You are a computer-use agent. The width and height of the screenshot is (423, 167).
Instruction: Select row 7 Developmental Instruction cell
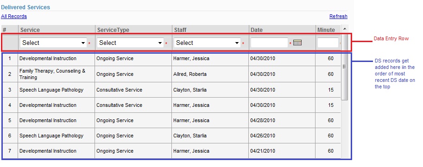[57, 151]
